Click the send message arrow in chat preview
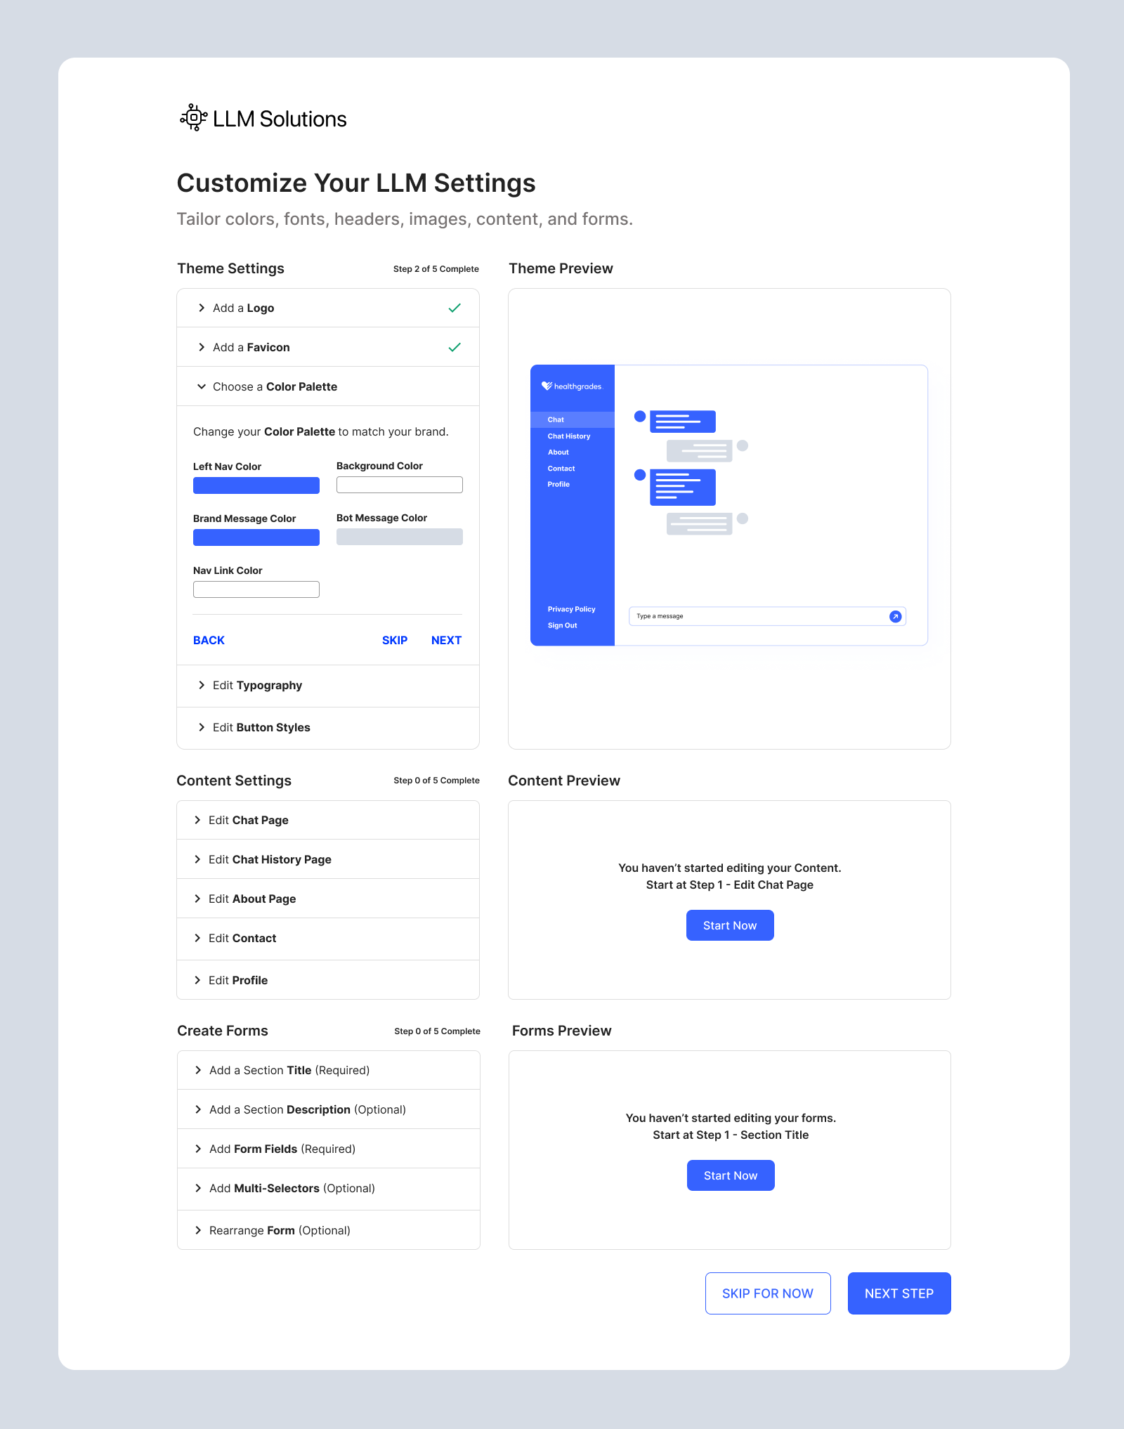 pos(895,616)
